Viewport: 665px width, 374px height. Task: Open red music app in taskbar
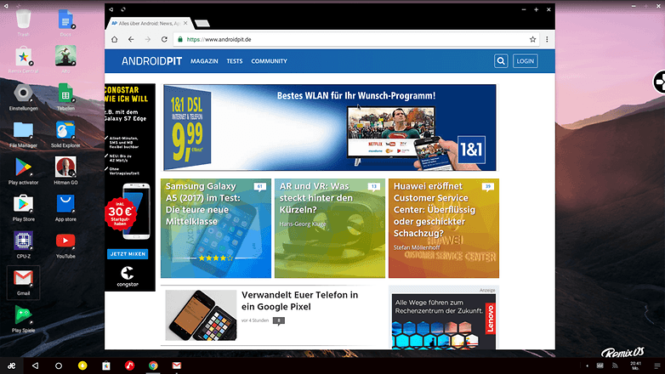pos(130,365)
